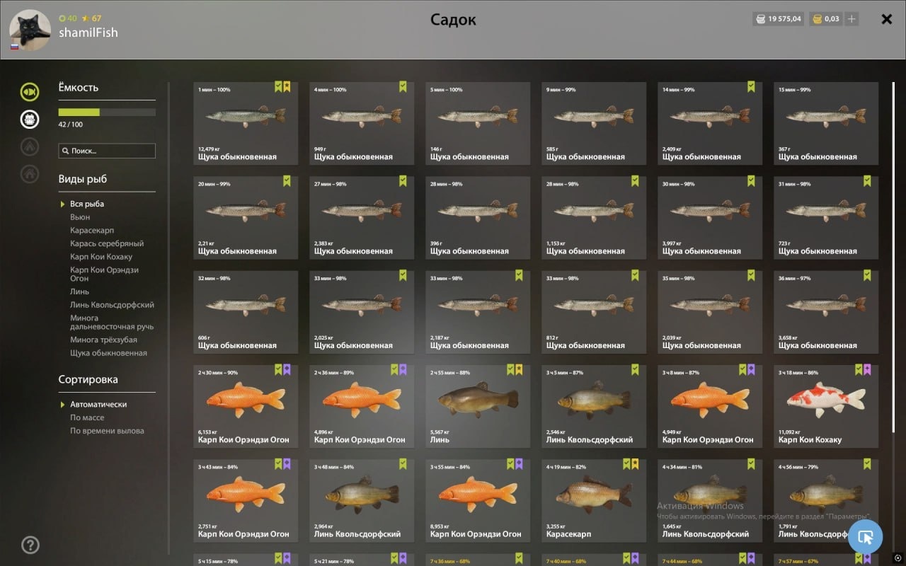Screen dimensions: 906x566
Task: Toggle green bookmark on 949 g pike card
Action: 403,87
